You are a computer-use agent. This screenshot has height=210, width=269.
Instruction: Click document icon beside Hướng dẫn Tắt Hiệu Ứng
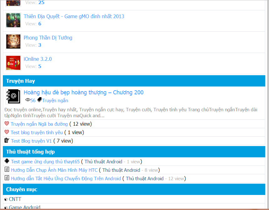(7, 178)
